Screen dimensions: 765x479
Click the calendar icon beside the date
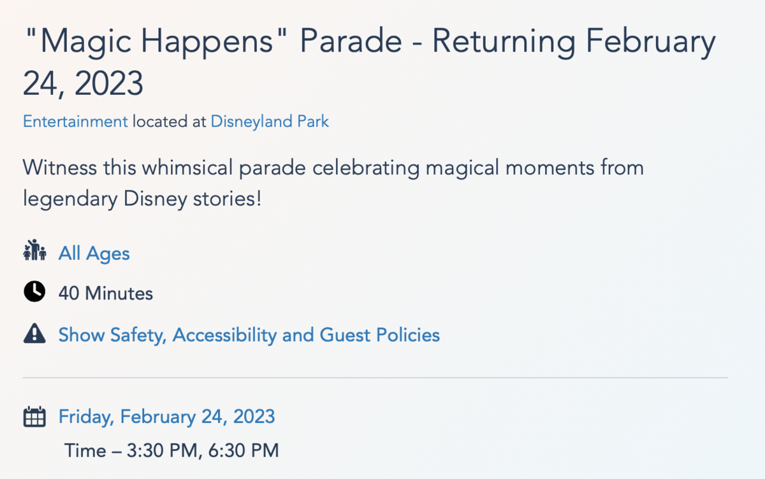point(34,417)
